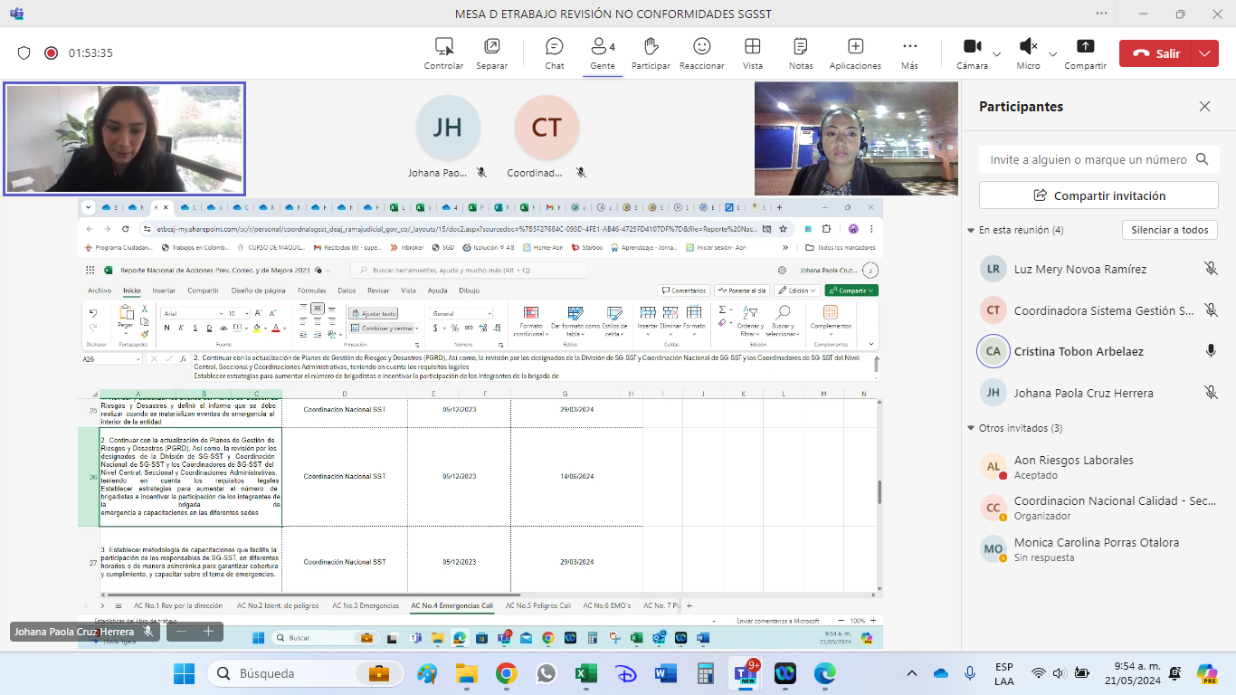Toggle Cristina Tobon Arbelaez's microphone icon
Viewport: 1236px width, 695px height.
point(1211,351)
